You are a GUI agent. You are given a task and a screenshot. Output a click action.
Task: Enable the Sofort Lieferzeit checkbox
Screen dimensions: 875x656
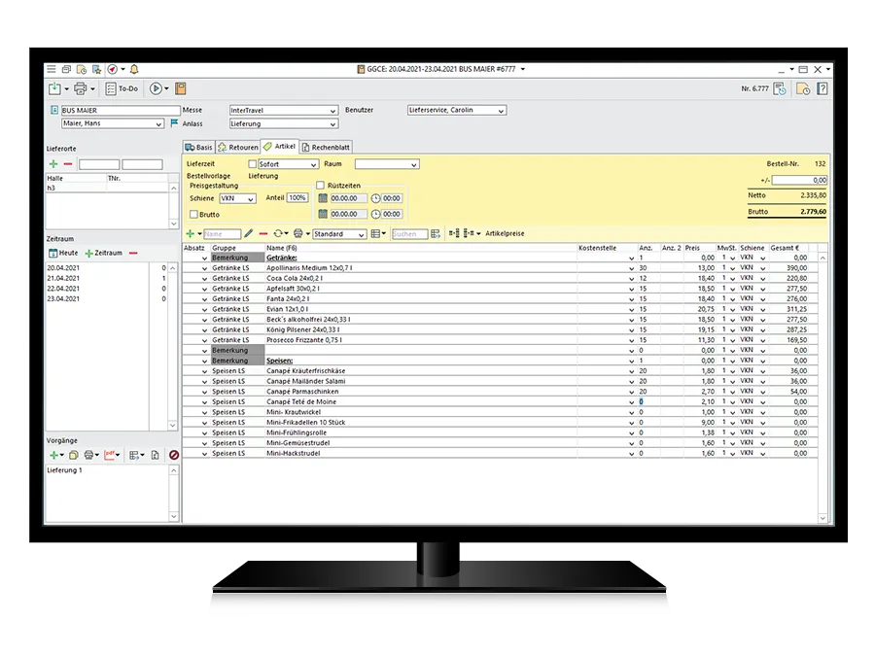254,165
